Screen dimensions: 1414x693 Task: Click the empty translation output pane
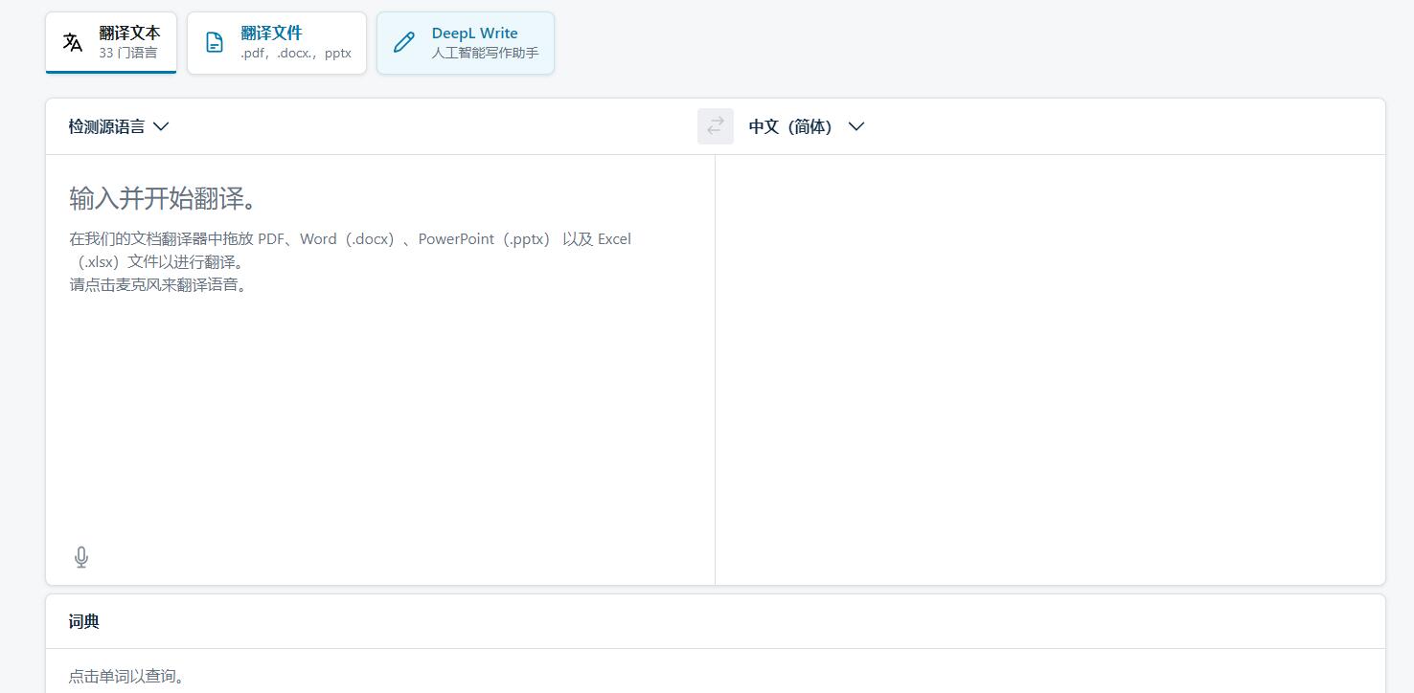(x=1049, y=369)
